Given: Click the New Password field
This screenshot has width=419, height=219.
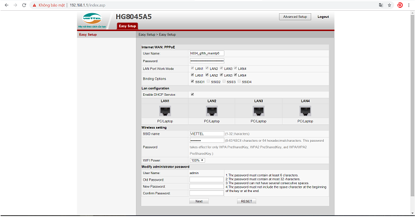Looking at the screenshot, I should [x=207, y=187].
